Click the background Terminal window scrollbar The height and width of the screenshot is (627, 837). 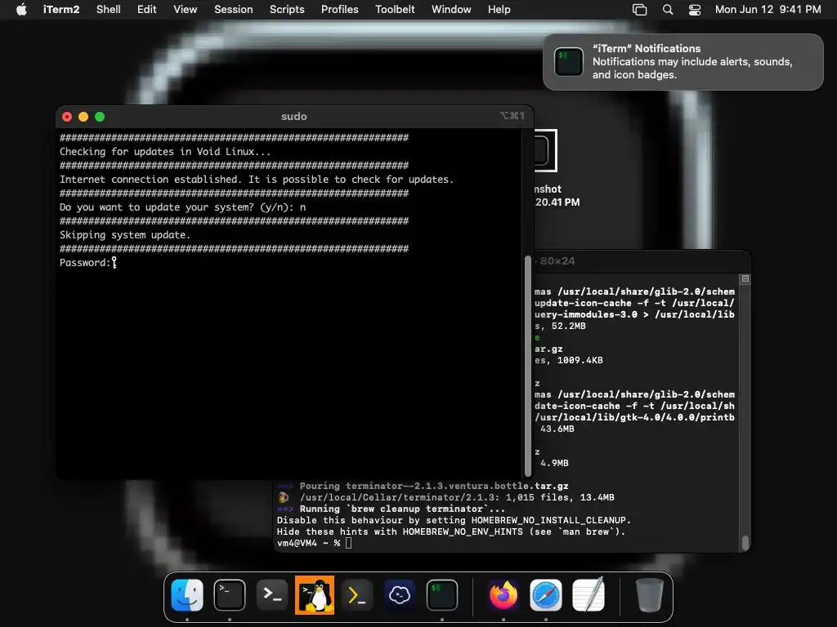[x=745, y=543]
